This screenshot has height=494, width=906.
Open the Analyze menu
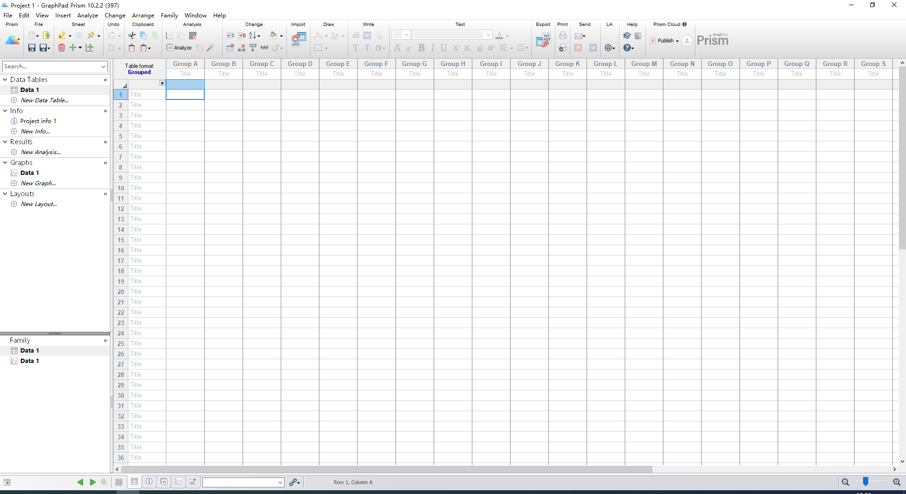click(x=87, y=15)
